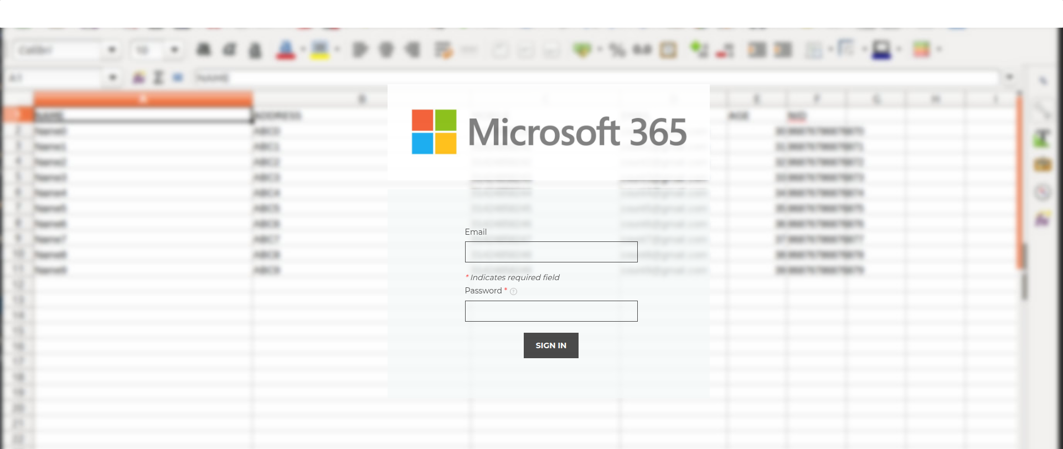This screenshot has height=449, width=1063.
Task: Click the Sum sigma icon in formula bar
Action: tap(158, 78)
